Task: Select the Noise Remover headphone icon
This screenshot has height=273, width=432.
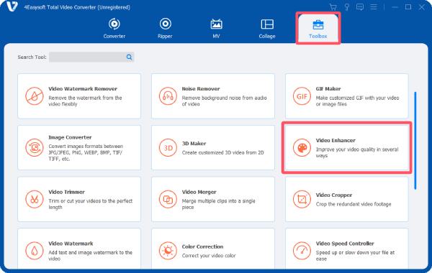Action: [168, 96]
